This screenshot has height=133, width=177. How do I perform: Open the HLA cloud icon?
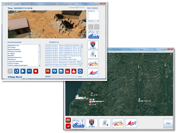pyautogui.click(x=61, y=71)
